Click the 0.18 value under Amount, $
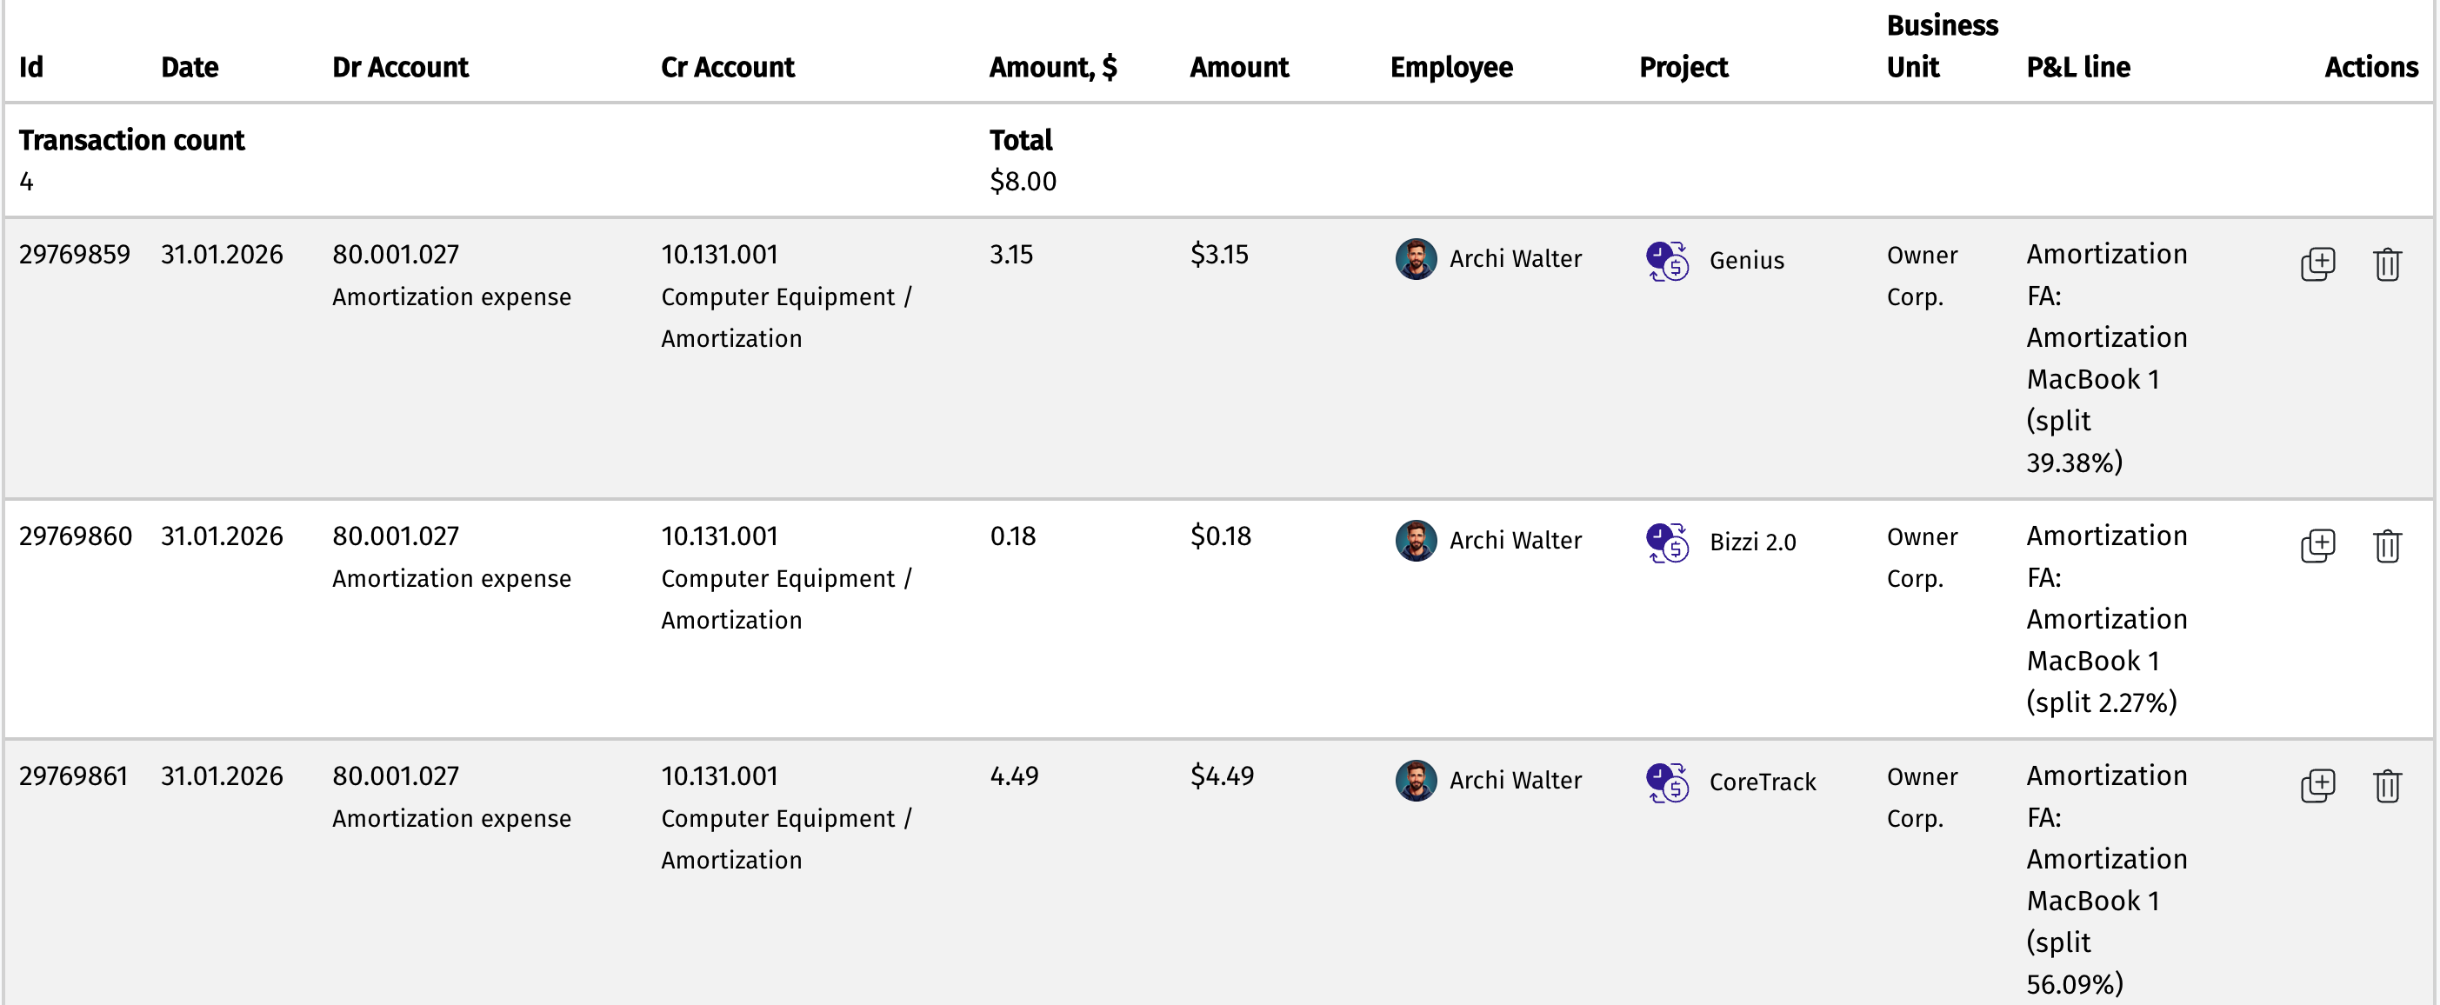This screenshot has width=2440, height=1005. tap(1012, 536)
